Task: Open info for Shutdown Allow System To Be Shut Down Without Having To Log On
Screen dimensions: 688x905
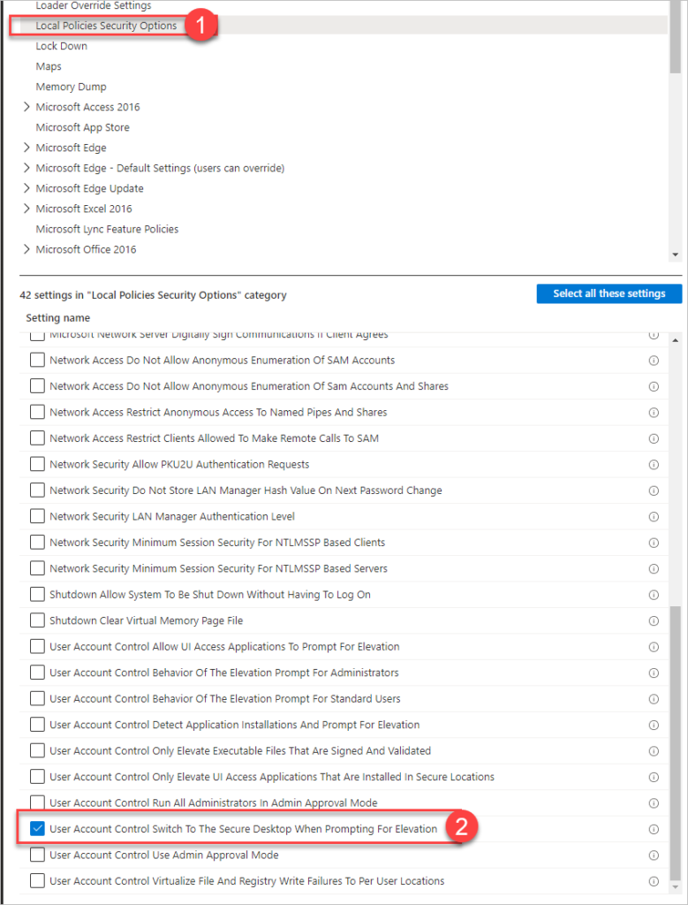Action: click(x=654, y=595)
